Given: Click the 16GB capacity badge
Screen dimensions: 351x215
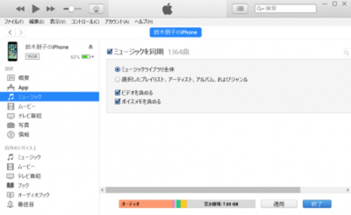Looking at the screenshot, I should click(32, 56).
